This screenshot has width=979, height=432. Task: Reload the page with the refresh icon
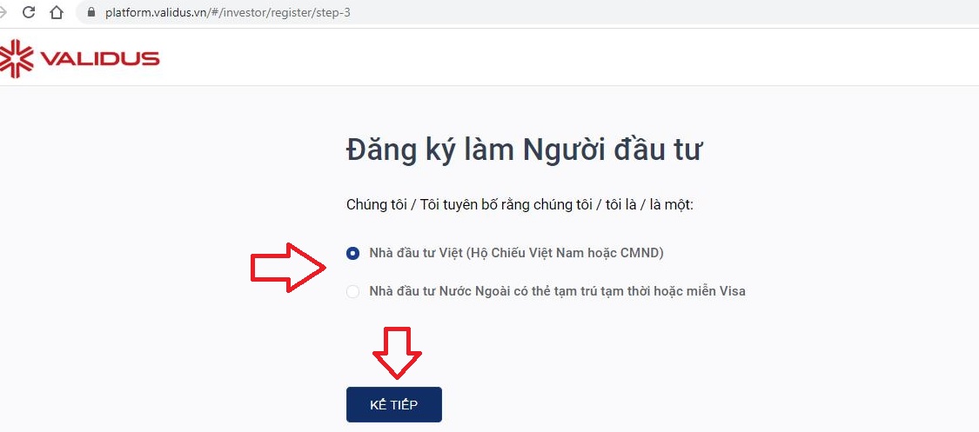coord(28,12)
